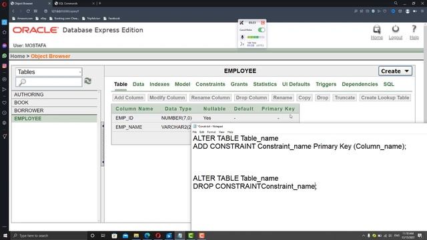Switch to the Statistics tab
The width and height of the screenshot is (427, 240).
click(265, 85)
